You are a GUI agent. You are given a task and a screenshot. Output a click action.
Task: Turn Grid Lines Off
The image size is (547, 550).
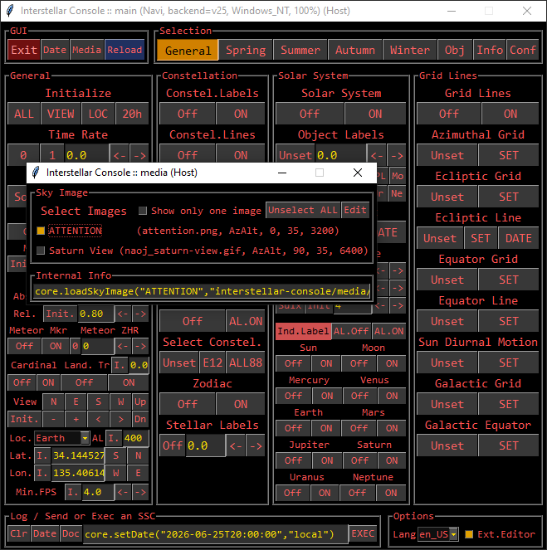pyautogui.click(x=449, y=114)
